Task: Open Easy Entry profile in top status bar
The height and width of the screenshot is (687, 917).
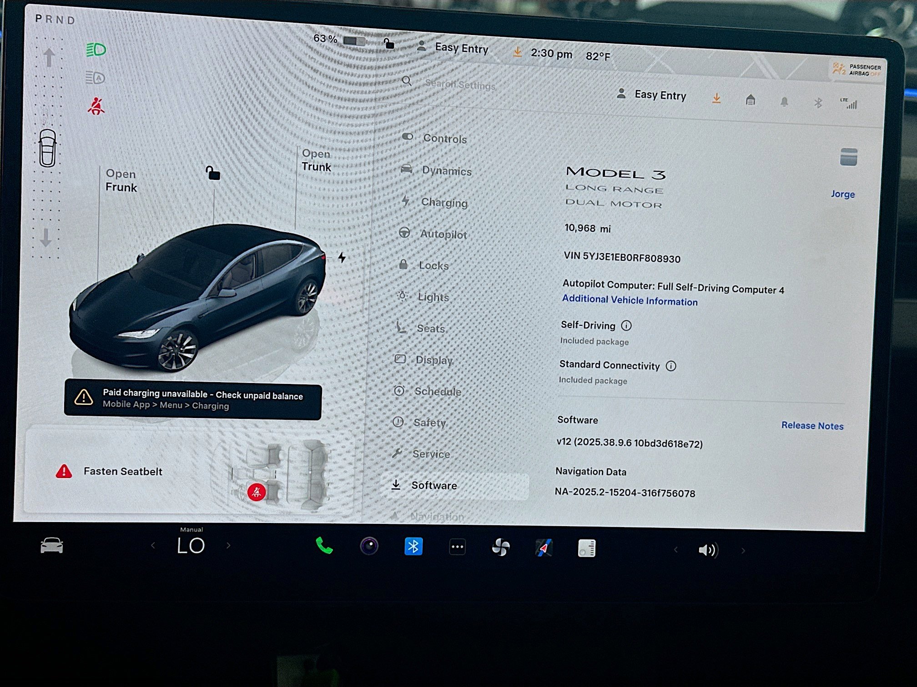Action: [453, 47]
